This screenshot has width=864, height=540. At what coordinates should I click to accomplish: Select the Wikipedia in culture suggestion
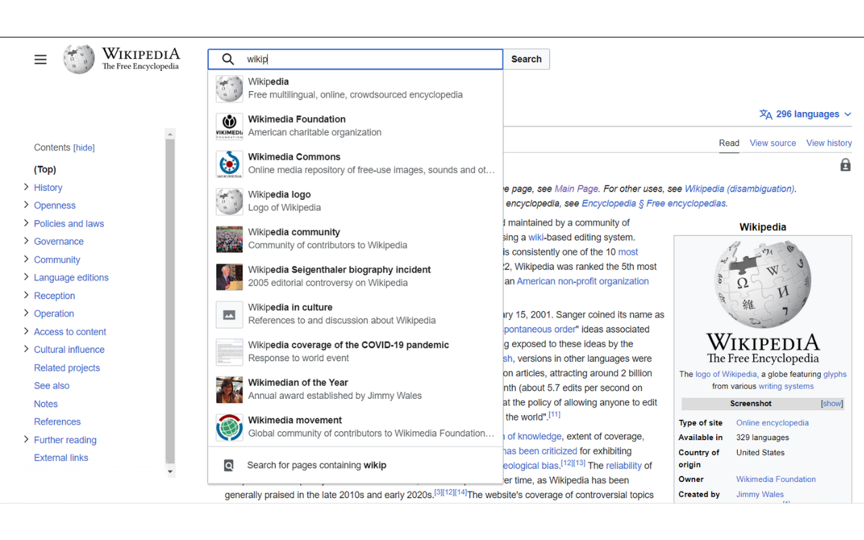click(x=356, y=315)
